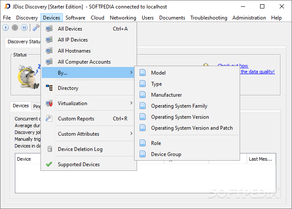The width and height of the screenshot is (292, 209).
Task: Click the Directory tree icon
Action: tap(49, 88)
